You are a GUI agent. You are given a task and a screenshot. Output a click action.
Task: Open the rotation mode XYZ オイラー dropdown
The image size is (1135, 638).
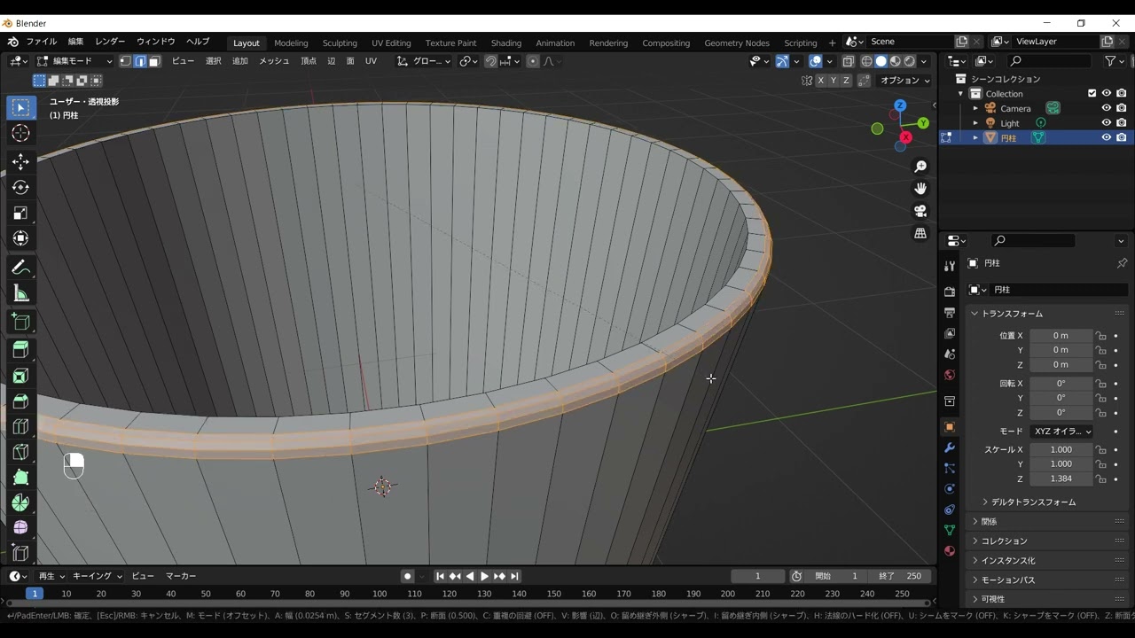1061,432
